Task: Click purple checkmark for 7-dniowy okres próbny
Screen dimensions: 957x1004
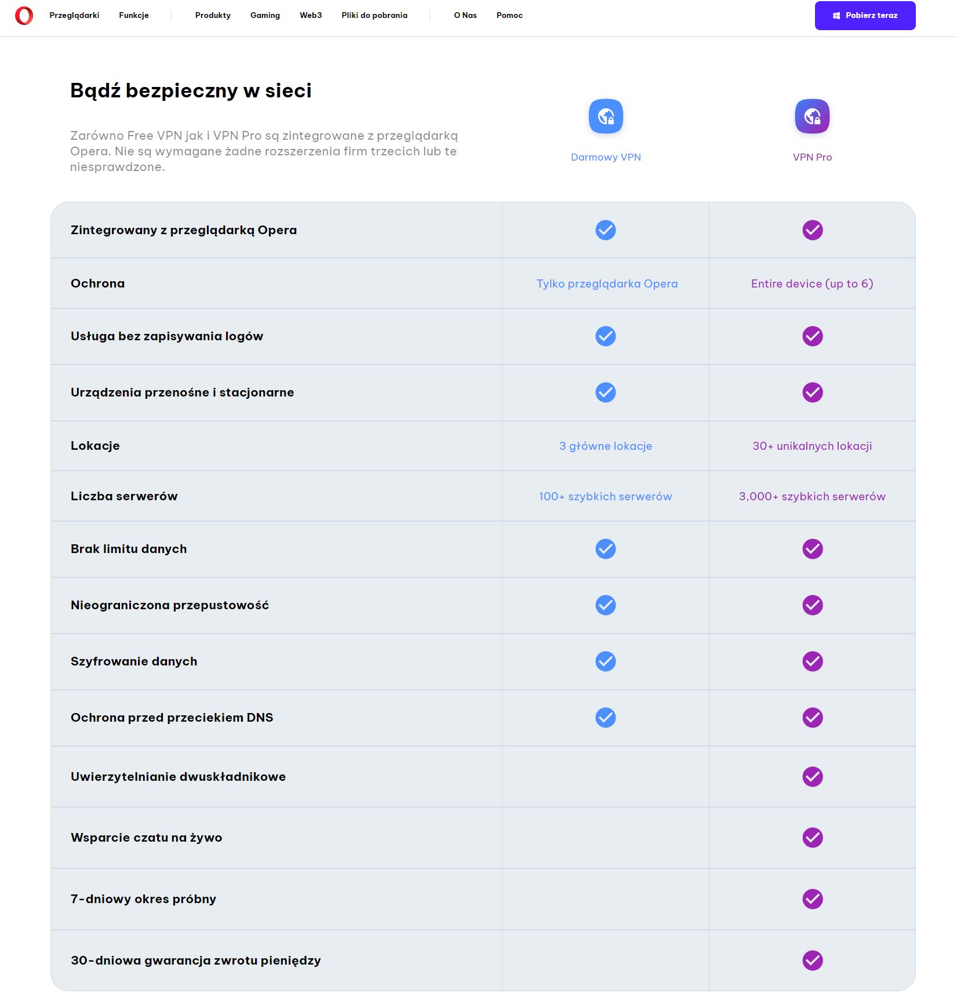Action: pos(813,899)
